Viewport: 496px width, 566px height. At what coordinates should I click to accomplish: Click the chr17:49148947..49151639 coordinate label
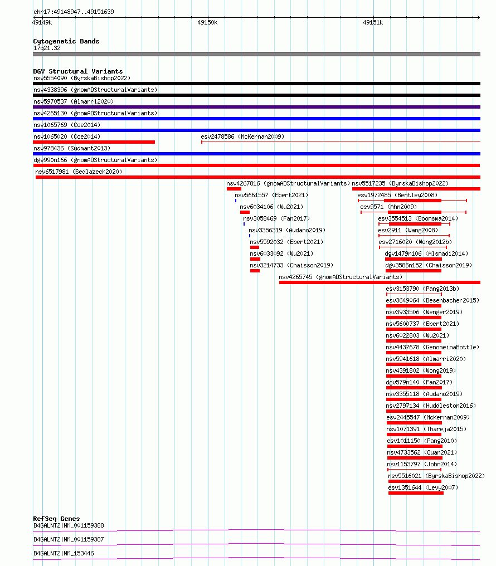[74, 12]
